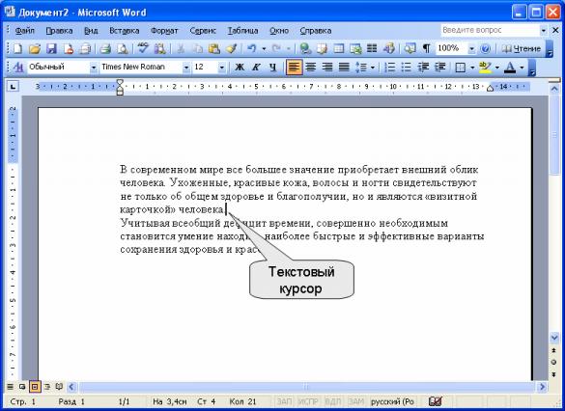Open the Таблица menu
The height and width of the screenshot is (411, 565).
pyautogui.click(x=242, y=31)
